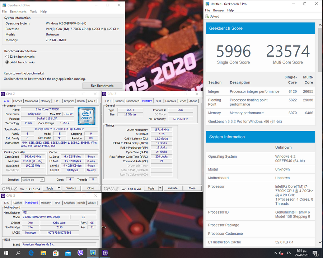This screenshot has height=258, width=323.
Task: Click Validate in the CPU-Z memory window
Action: click(x=173, y=188)
